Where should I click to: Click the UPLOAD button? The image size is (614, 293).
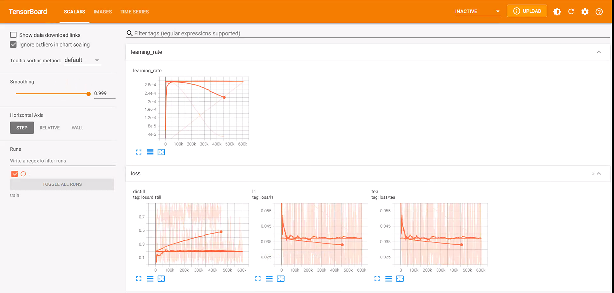click(x=527, y=11)
